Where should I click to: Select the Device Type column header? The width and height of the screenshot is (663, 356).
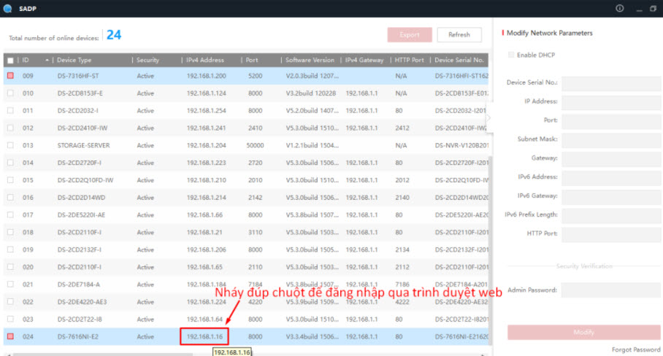pos(74,60)
